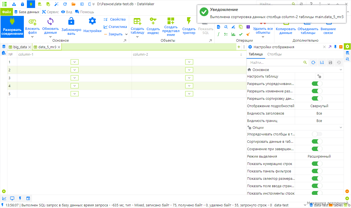Click refresh icon in display settings panel

click(x=313, y=63)
